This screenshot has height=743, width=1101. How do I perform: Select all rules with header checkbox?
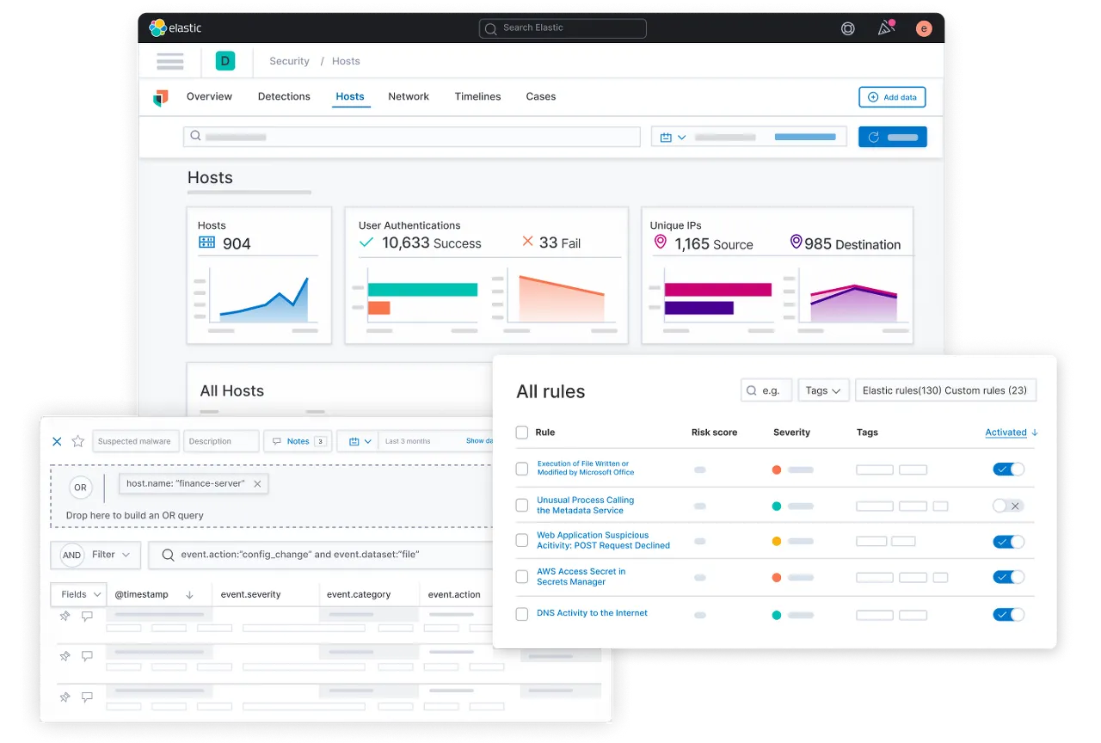tap(521, 433)
